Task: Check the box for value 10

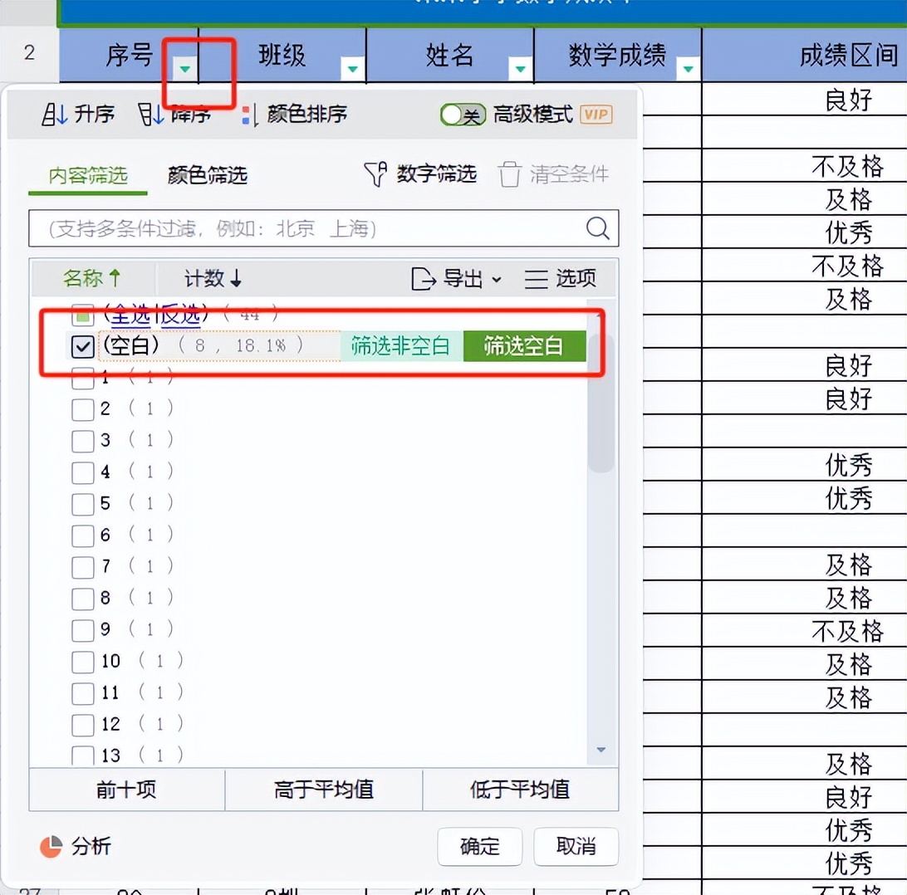Action: pyautogui.click(x=83, y=662)
